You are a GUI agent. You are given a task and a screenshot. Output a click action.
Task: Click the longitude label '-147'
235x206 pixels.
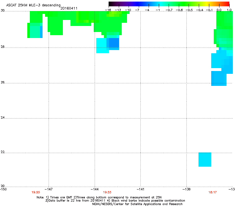tap(49, 189)
